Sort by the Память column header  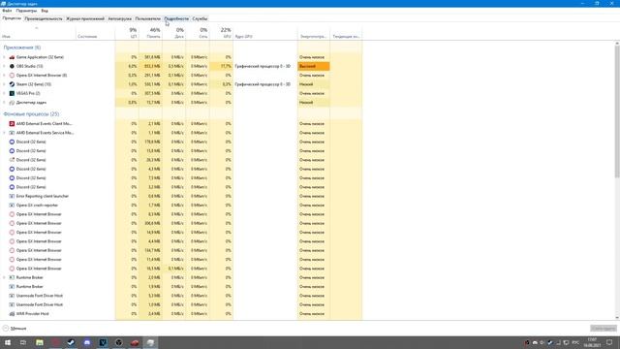(150, 33)
